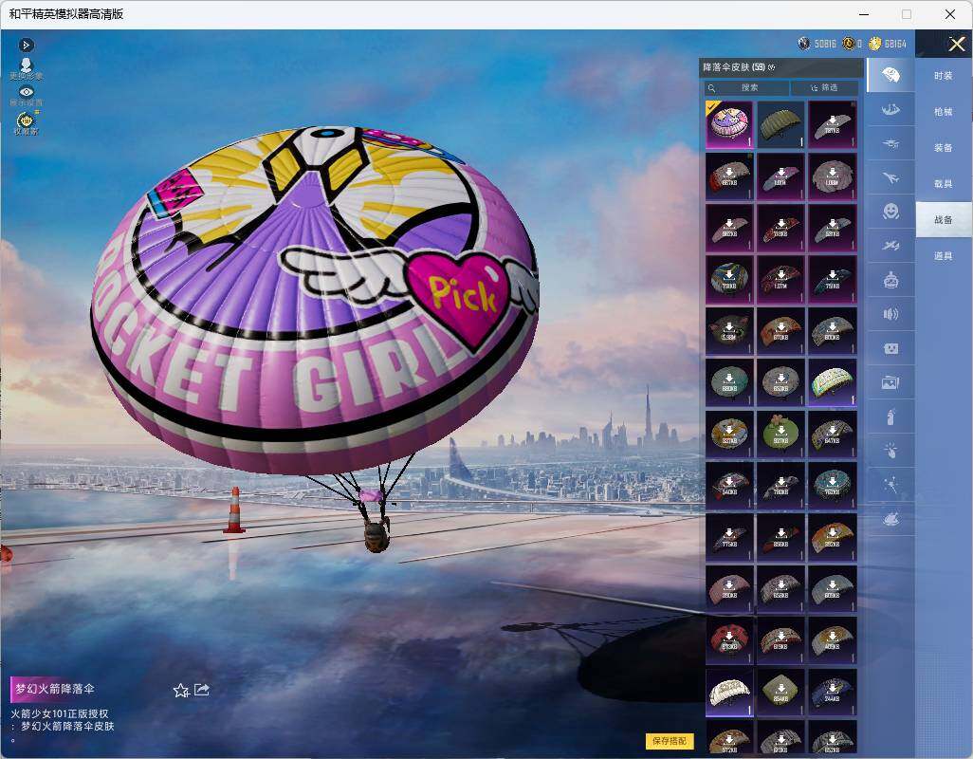
Task: Open the magic wand icon category
Action: point(890,486)
